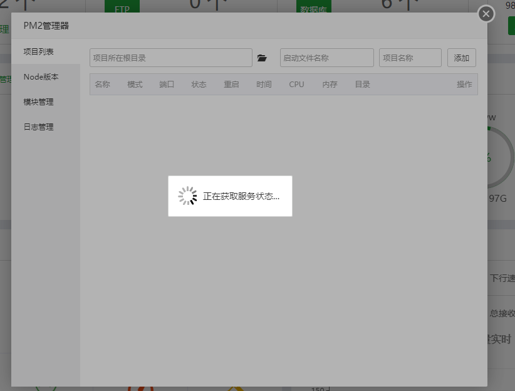Click the 目录 column header
Viewport: 515px width, 391px height.
[x=362, y=85]
